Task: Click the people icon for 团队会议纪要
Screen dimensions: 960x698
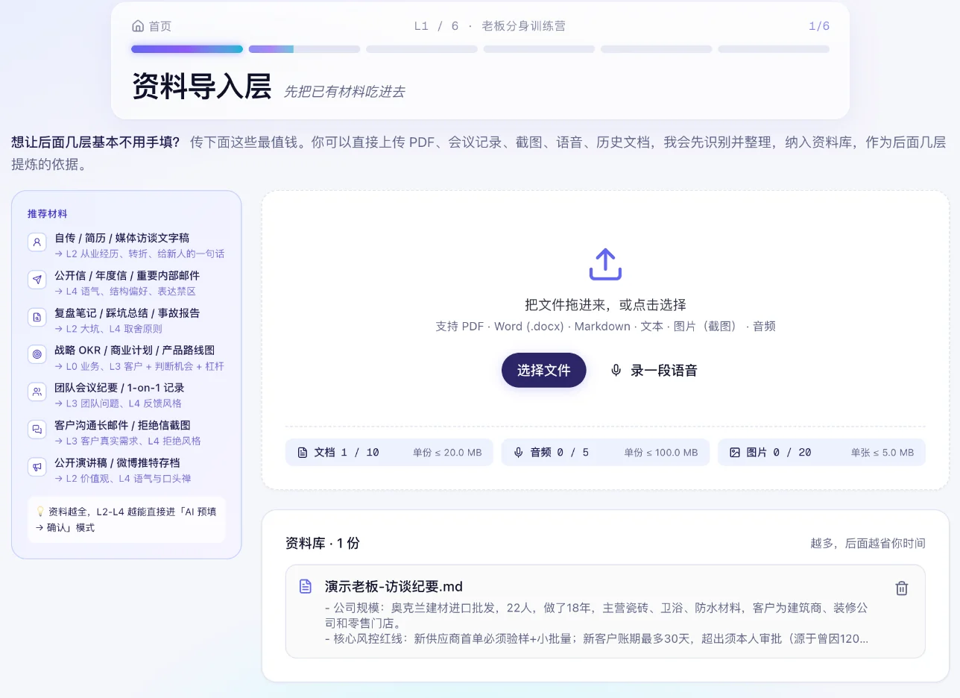Action: (x=37, y=392)
